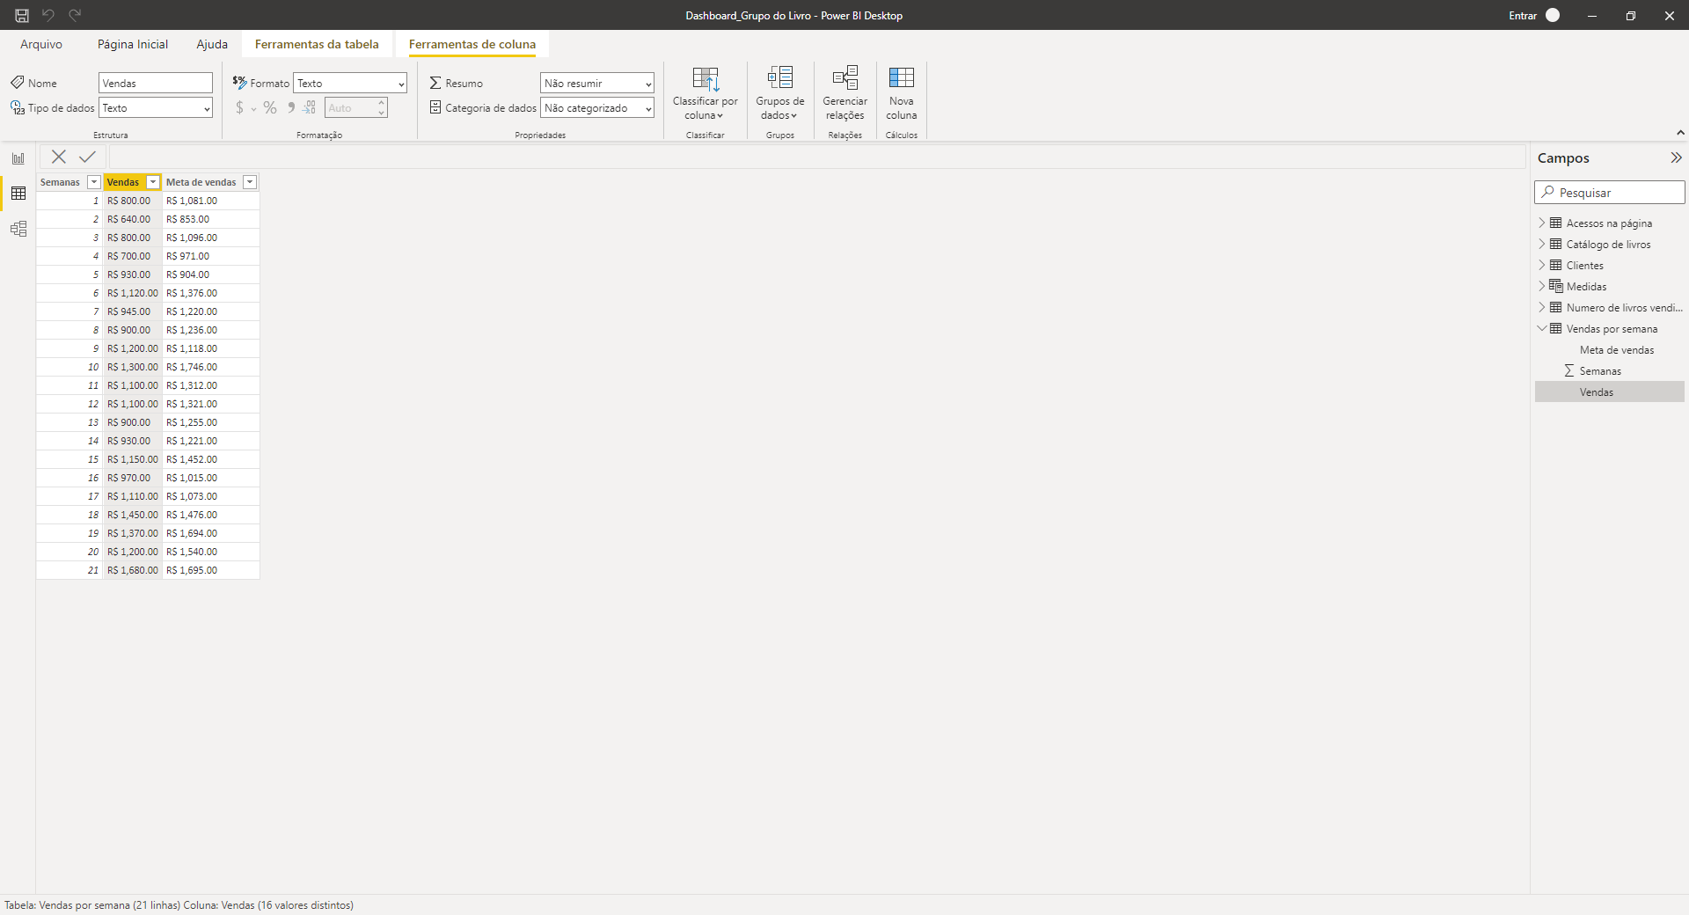
Task: Apply currency format dollar icon
Action: [x=239, y=107]
